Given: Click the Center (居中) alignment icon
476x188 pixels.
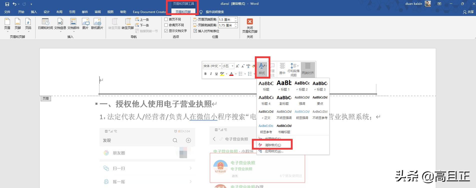Looking at the screenshot, I should 282,69.
